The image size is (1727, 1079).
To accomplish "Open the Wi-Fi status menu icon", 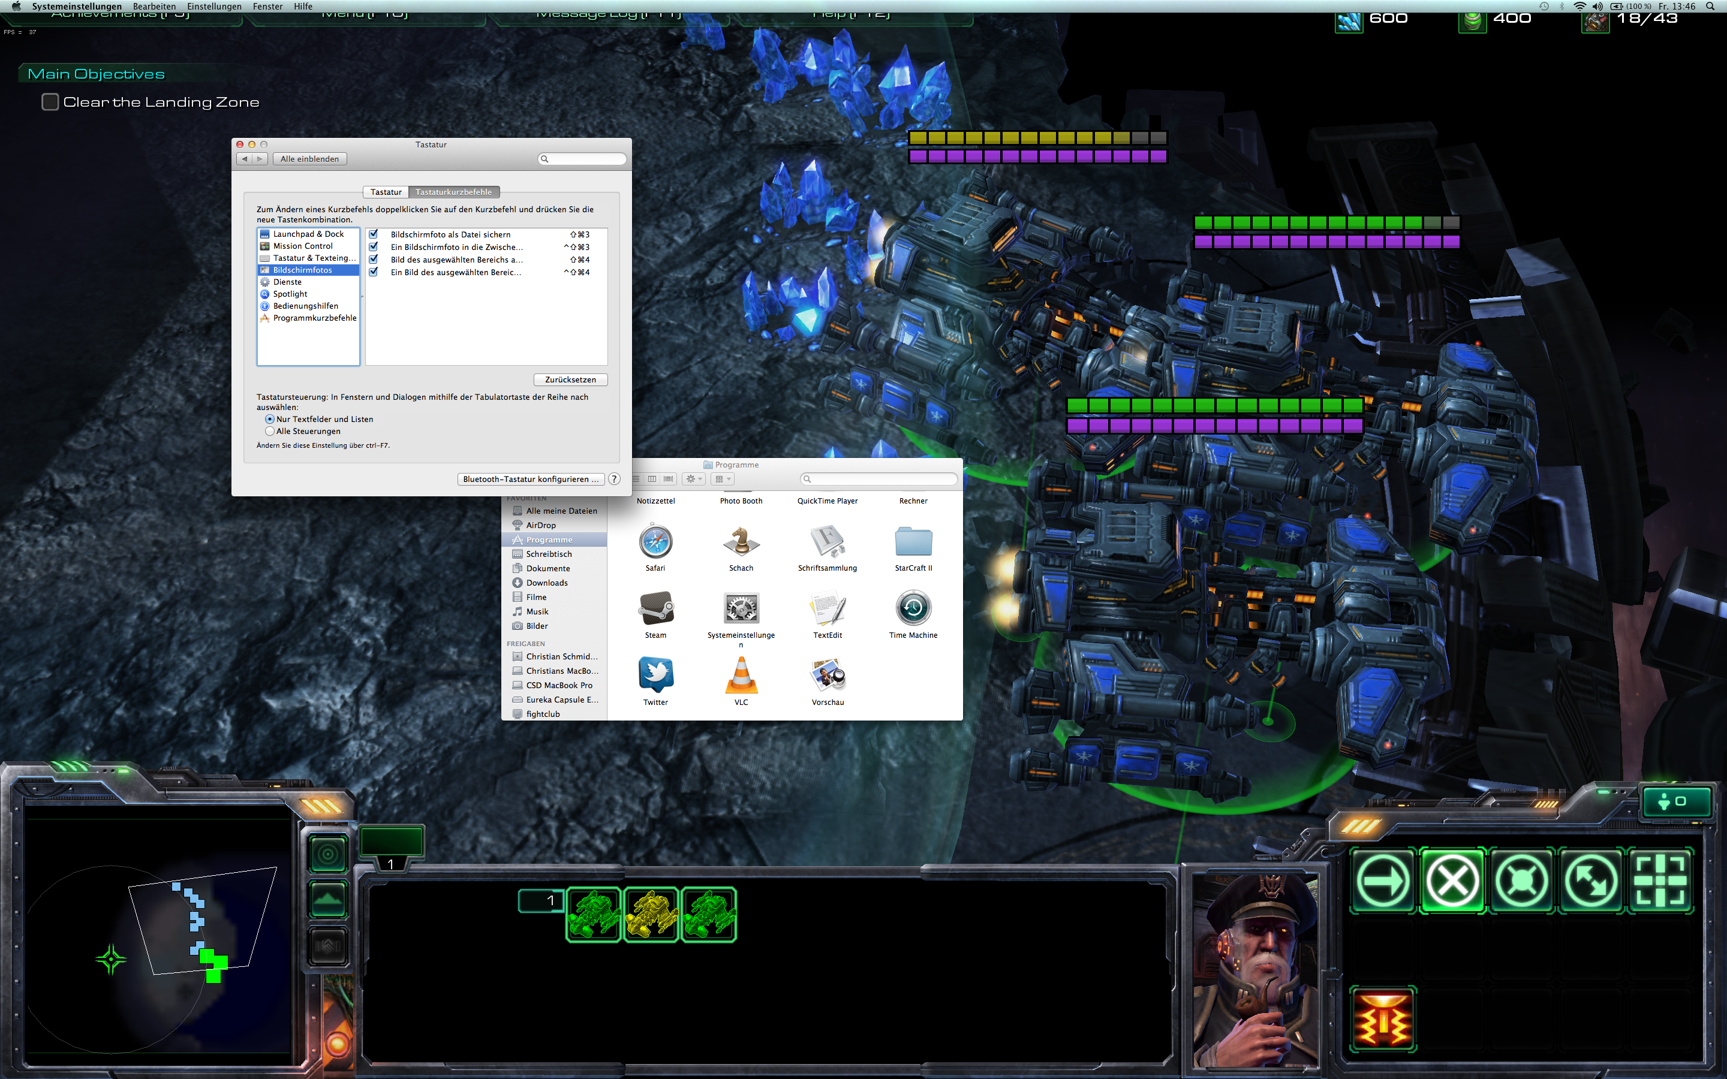I will click(1579, 7).
